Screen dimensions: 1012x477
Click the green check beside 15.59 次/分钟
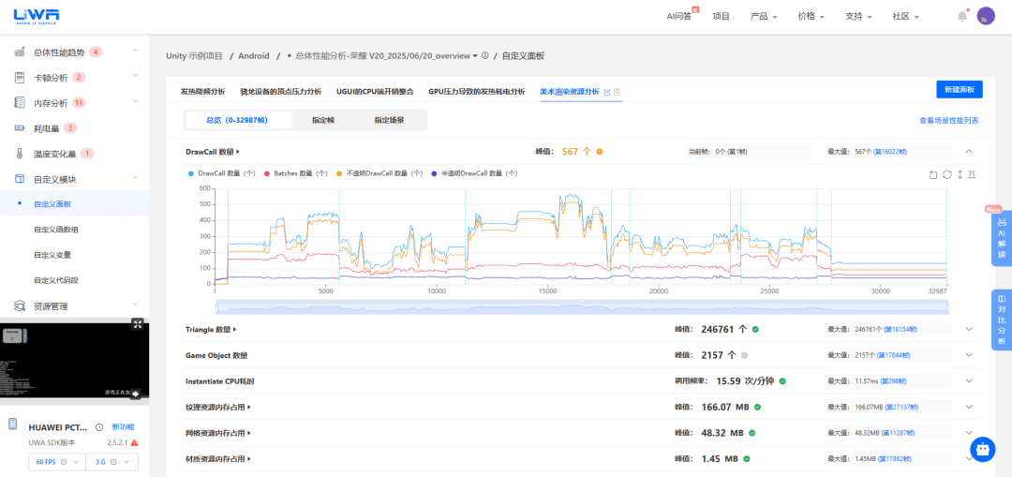[x=782, y=381]
